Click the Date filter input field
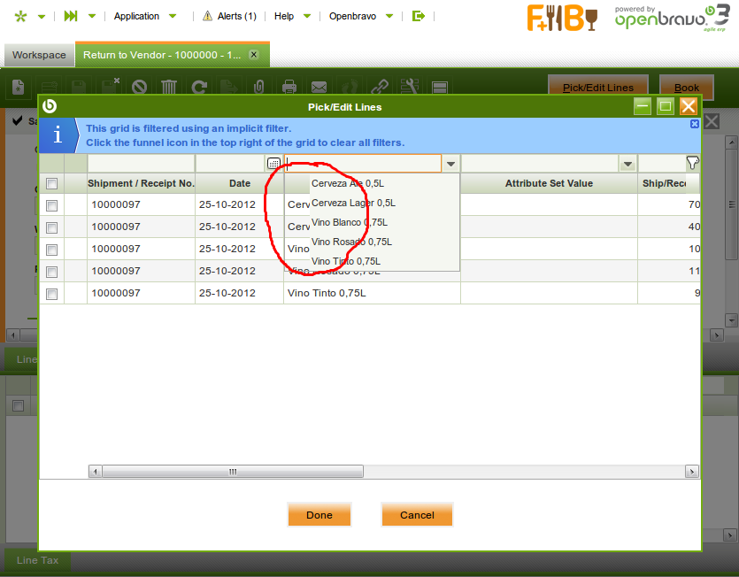 231,164
